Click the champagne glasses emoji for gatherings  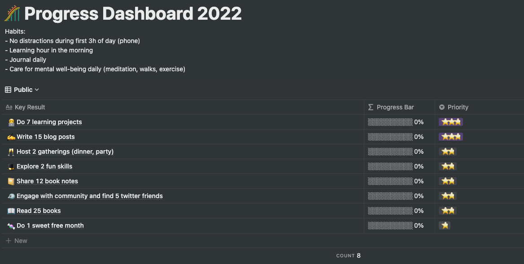11,151
